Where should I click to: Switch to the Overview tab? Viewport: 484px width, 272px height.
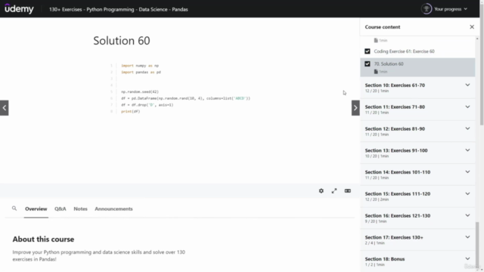click(36, 209)
